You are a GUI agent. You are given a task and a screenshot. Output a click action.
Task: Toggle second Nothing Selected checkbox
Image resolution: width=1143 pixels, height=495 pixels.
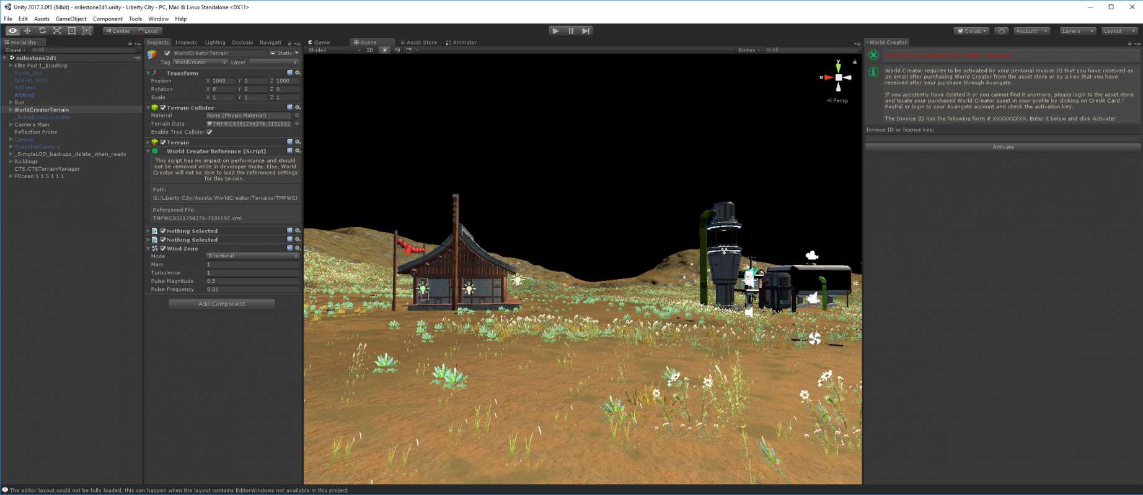click(163, 239)
